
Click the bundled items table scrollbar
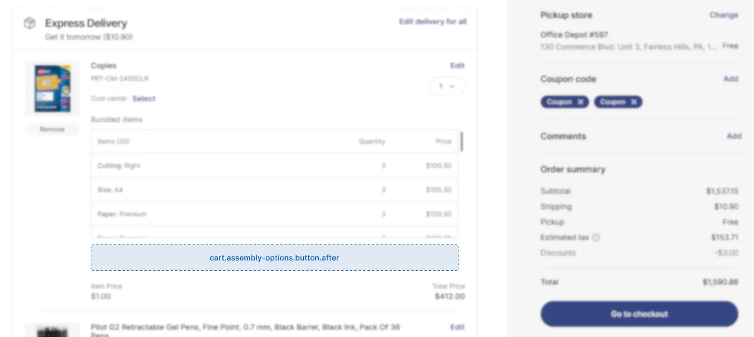462,142
